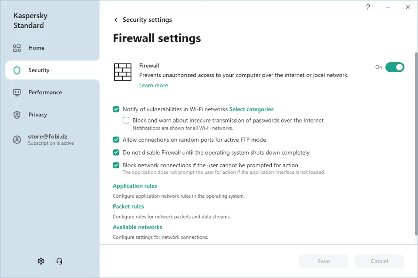Click the Home grid icon in sidebar

(x=17, y=48)
